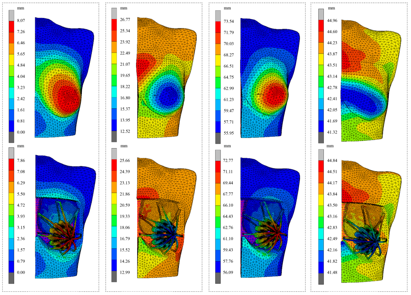Pick the green swatch between 3.93 and 3.15

click(11, 222)
